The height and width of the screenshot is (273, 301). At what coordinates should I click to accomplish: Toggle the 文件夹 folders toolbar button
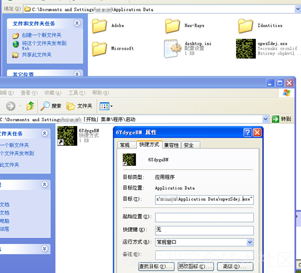[x=79, y=106]
